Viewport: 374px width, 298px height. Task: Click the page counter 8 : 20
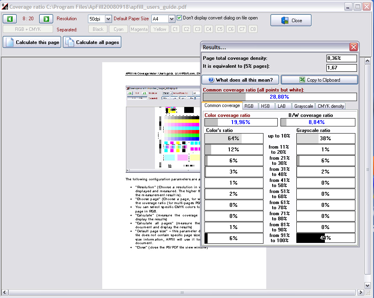coord(28,19)
